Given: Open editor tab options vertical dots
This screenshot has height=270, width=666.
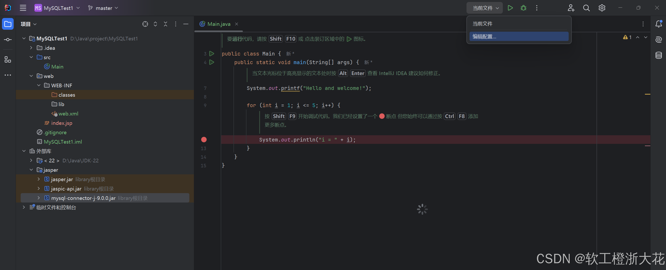Looking at the screenshot, I should click(643, 24).
